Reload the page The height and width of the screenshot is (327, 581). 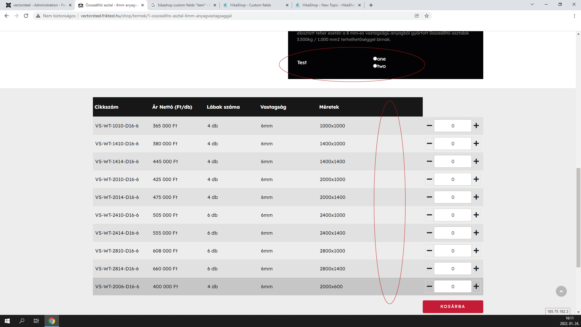tap(26, 16)
